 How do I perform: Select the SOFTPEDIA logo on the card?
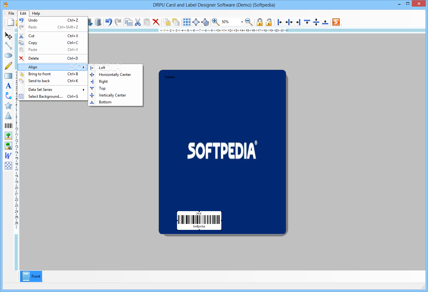click(222, 150)
